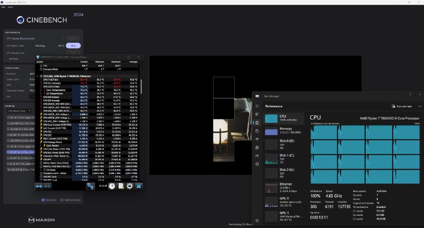424x228 pixels.
Task: Select highlighted rank 7 8C/16T @ 4.2 GHz entry
Action: pos(21,152)
